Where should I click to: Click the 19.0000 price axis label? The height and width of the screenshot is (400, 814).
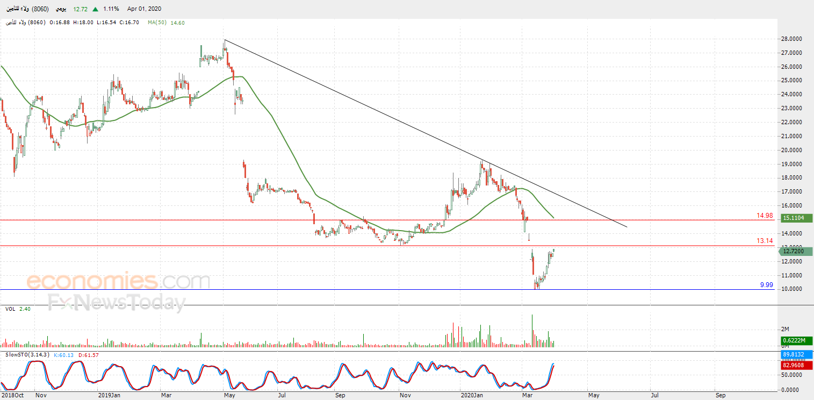[793, 164]
